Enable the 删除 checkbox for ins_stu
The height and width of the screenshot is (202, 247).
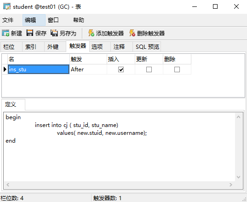tap(177, 69)
